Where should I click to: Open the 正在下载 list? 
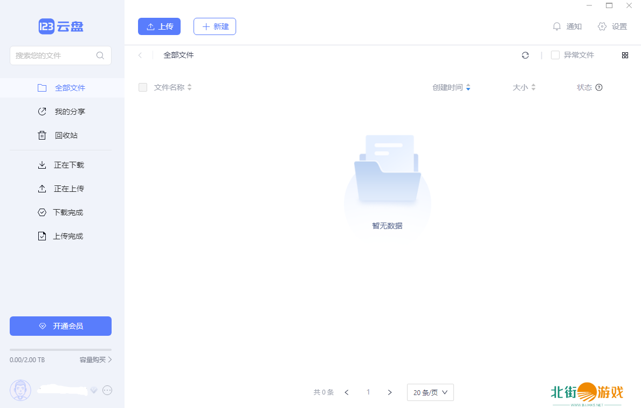click(x=68, y=165)
